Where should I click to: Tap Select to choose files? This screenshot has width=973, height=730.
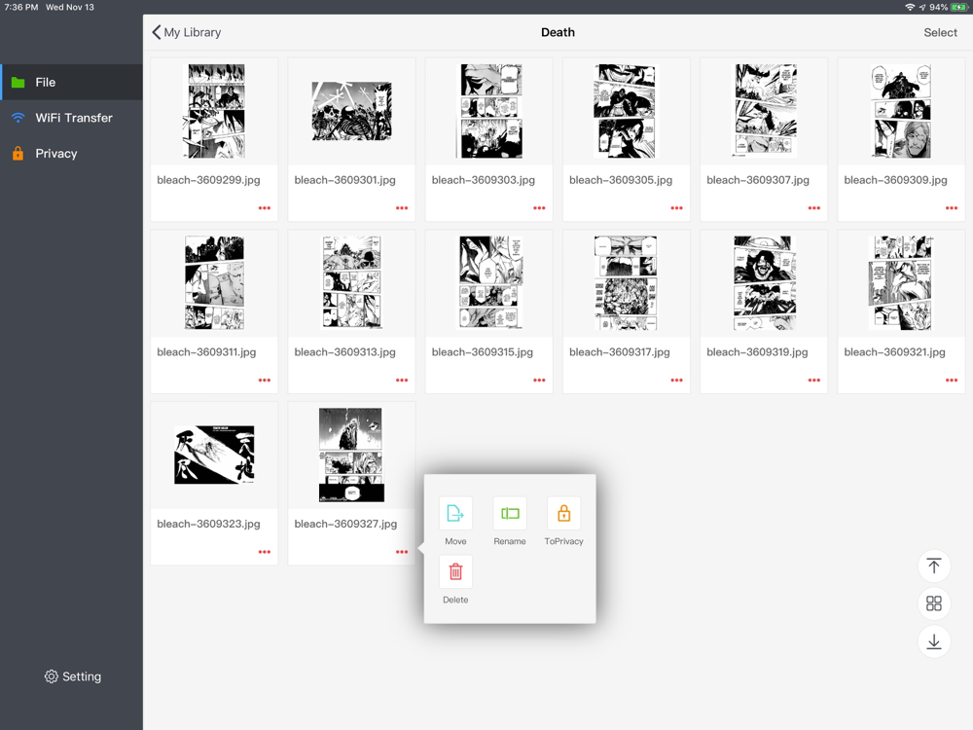940,32
